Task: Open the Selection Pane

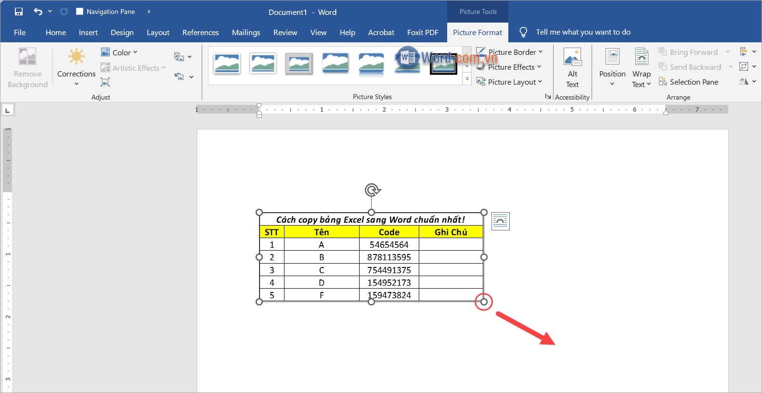Action: (688, 82)
